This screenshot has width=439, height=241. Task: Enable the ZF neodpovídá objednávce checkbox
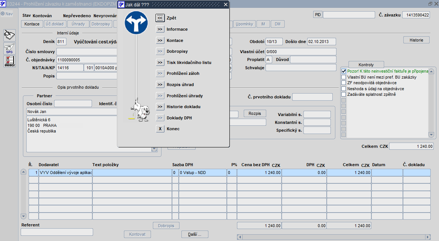coord(344,83)
